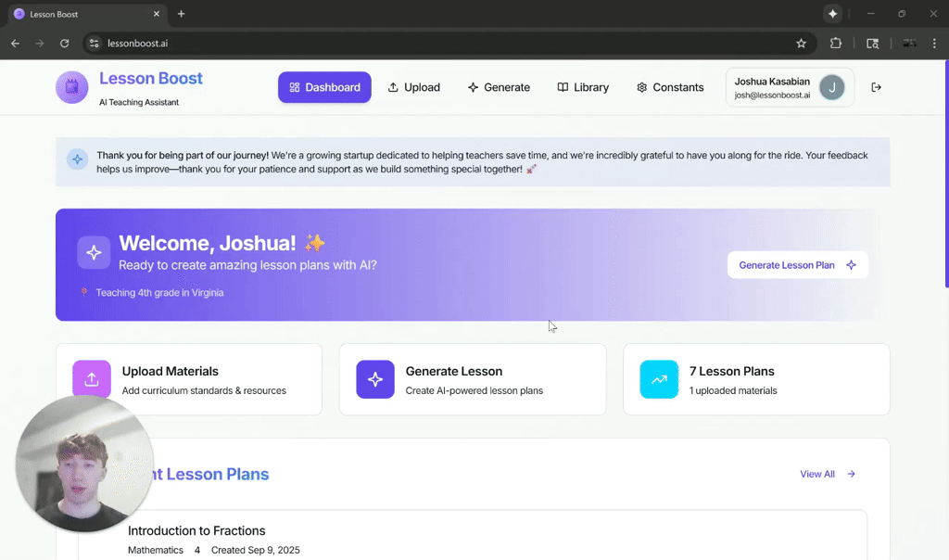Click the cyan trending Lesson Plans icon
The image size is (949, 560).
[659, 379]
